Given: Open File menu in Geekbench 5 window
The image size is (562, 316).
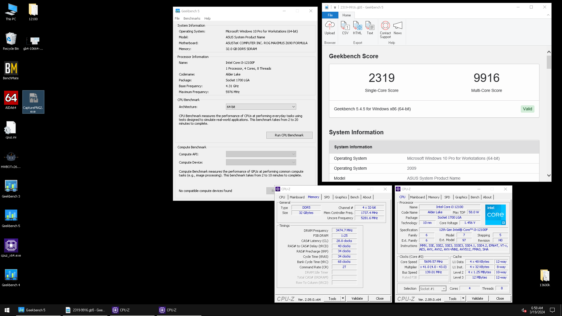Looking at the screenshot, I should 177,18.
